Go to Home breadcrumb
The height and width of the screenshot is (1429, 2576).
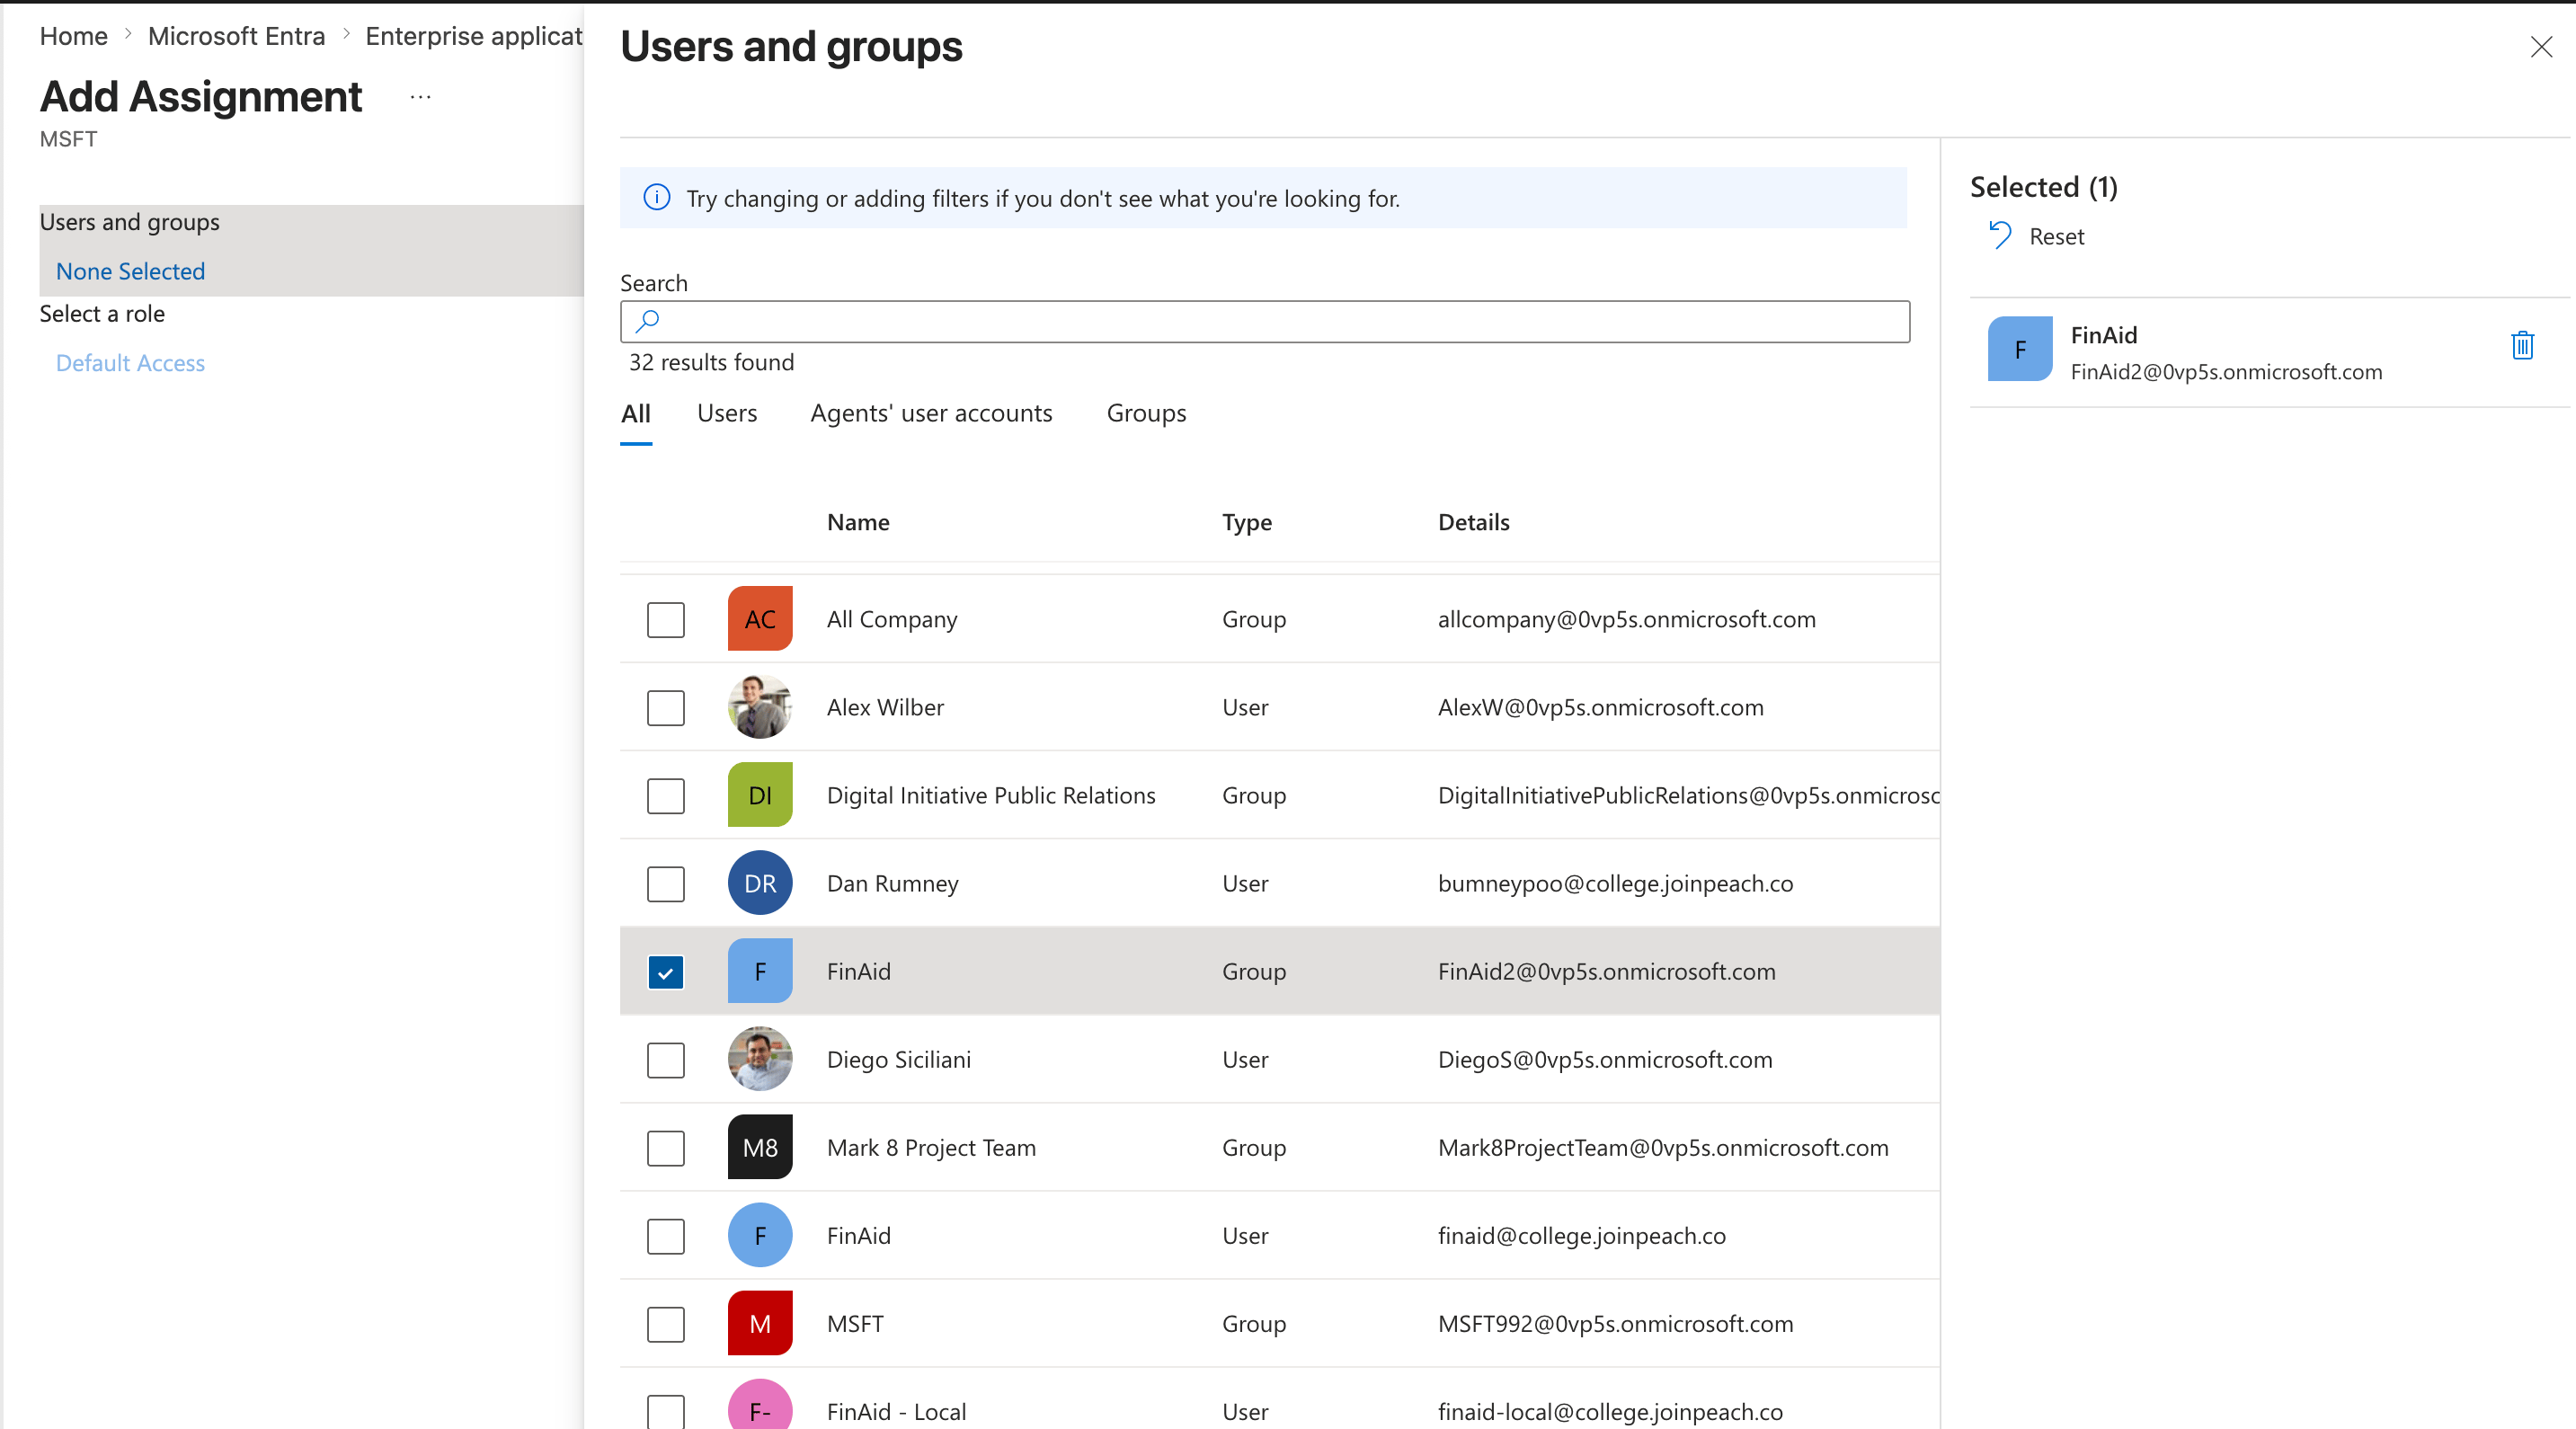[x=73, y=36]
